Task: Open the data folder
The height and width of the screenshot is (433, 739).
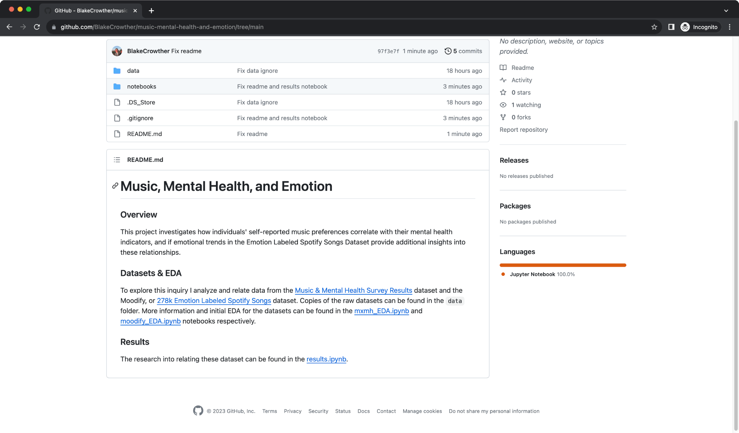Action: click(133, 71)
